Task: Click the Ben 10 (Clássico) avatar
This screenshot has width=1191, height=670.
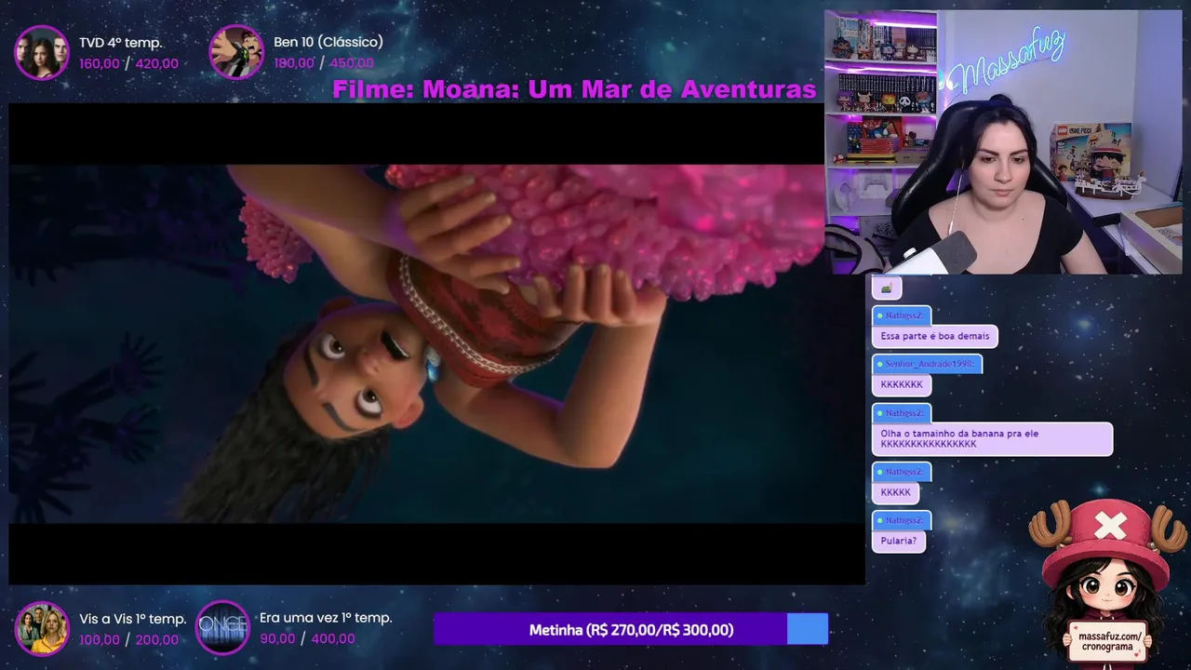Action: 236,52
